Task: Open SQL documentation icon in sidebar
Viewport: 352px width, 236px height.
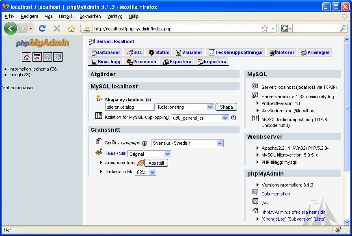Action: pos(58,57)
